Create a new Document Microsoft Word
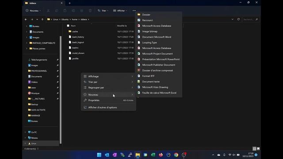This screenshot has height=159, width=283. point(158,37)
